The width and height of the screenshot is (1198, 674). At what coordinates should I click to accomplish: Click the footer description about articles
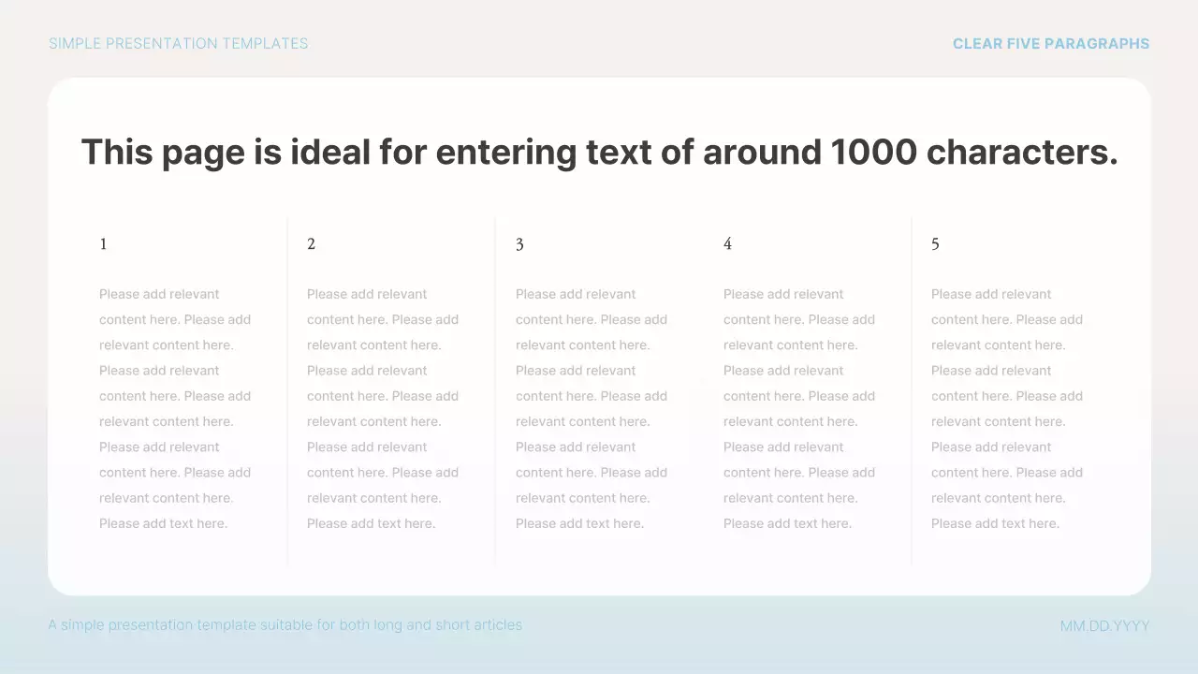point(285,624)
